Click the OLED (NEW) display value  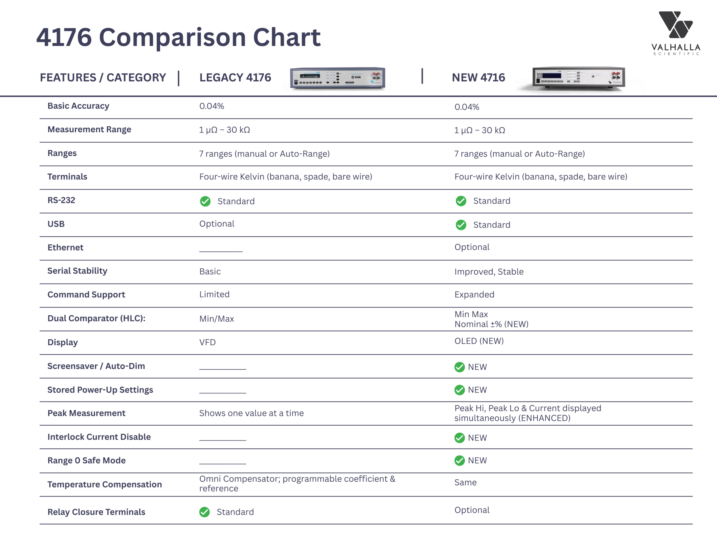point(479,341)
